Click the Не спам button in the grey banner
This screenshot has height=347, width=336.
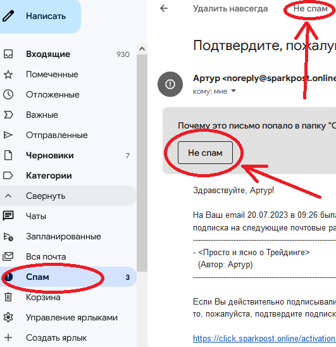click(x=205, y=153)
